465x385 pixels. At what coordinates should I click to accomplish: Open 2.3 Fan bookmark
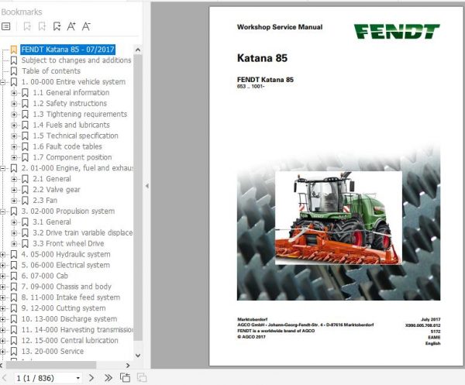click(x=45, y=201)
